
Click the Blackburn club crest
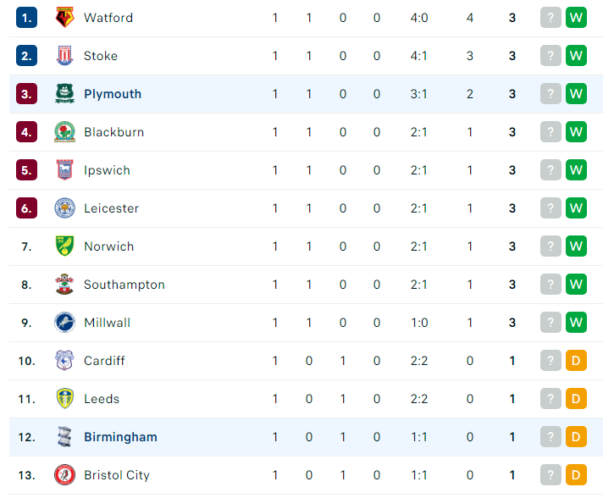(64, 132)
